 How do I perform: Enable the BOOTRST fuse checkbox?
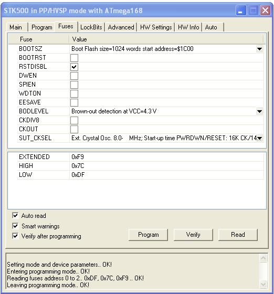74,58
